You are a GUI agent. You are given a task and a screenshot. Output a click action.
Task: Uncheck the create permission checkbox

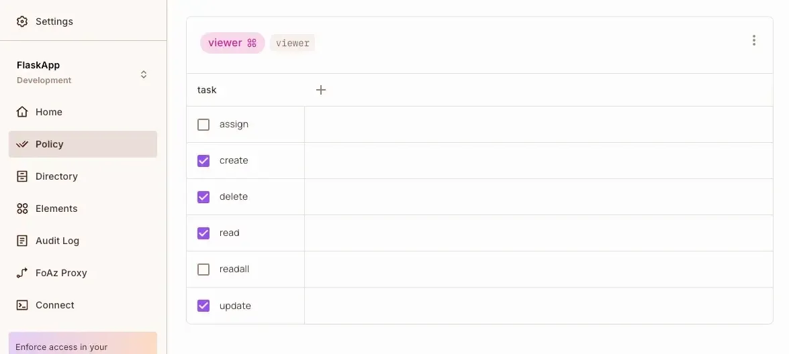coord(203,161)
